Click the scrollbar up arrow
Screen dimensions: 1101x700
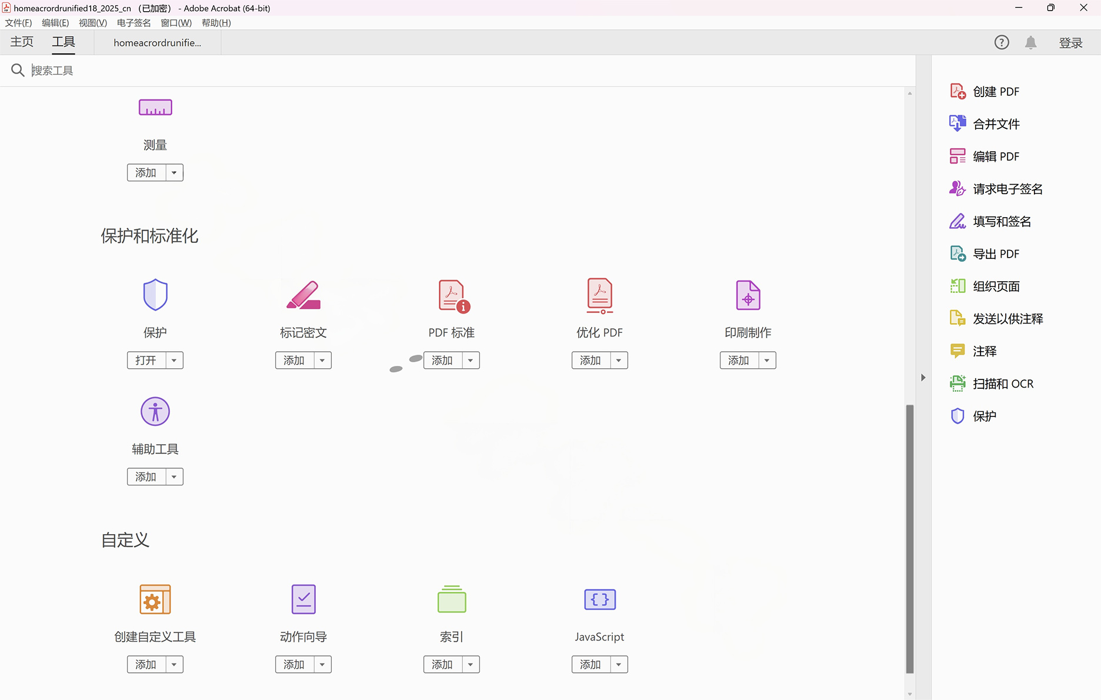coord(910,93)
